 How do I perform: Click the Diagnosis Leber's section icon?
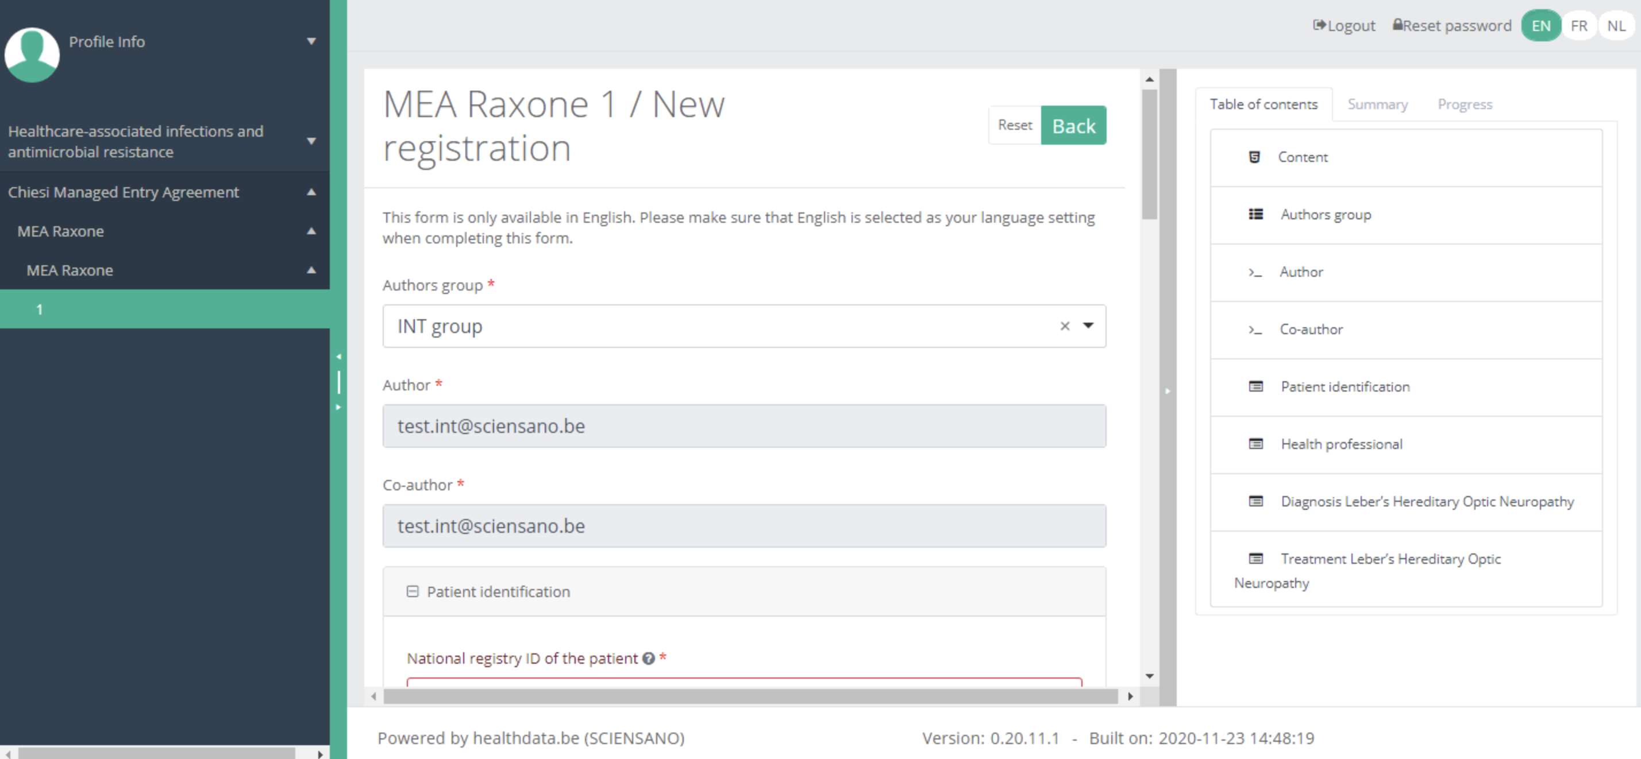1255,501
